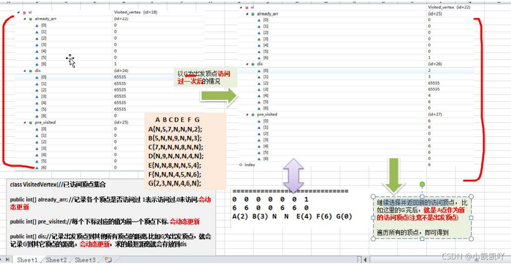Select the [0] row under dis (id=24)

pyautogui.click(x=110, y=77)
